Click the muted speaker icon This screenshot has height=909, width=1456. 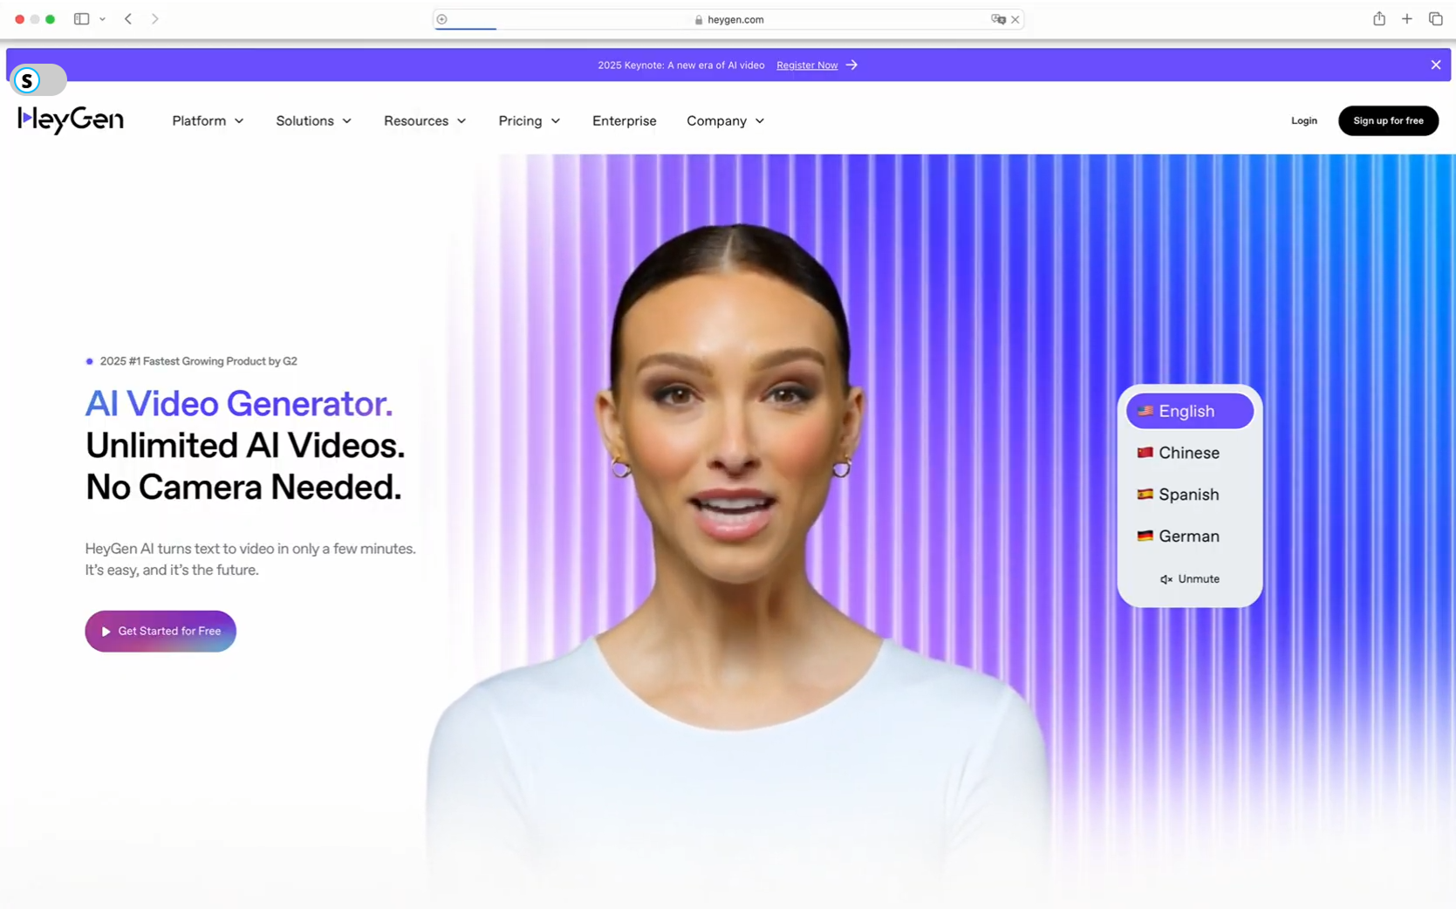1166,579
